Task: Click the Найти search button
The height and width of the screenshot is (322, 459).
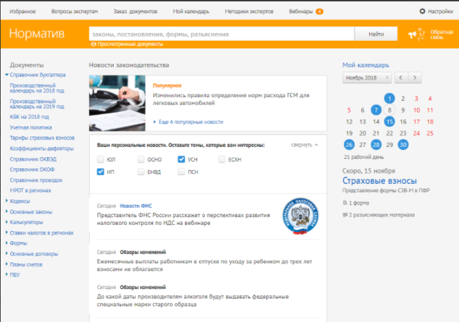Action: (x=376, y=34)
